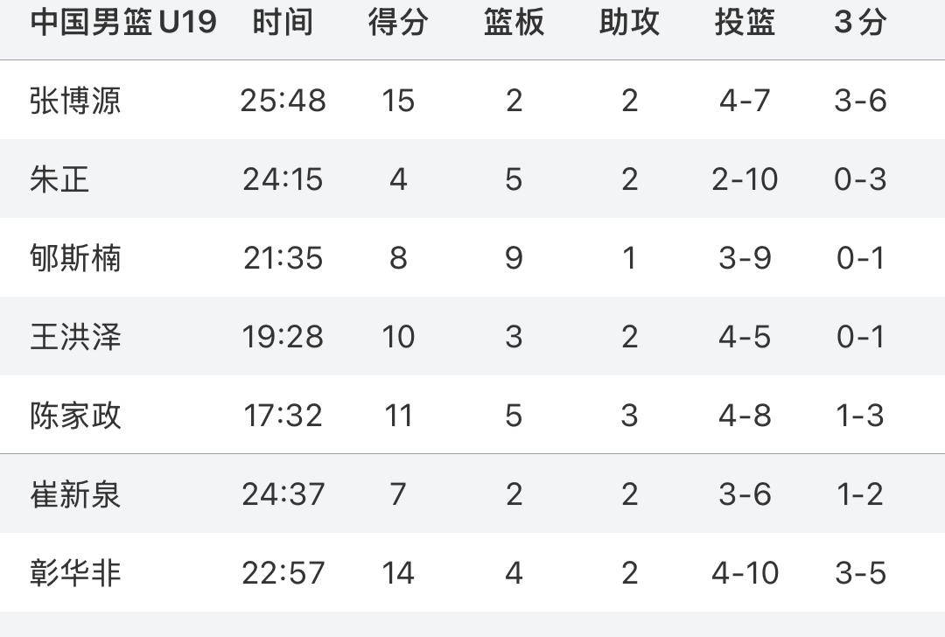Click the 中国男篮 U19 team header
Image resolution: width=945 pixels, height=637 pixels.
pos(123,23)
